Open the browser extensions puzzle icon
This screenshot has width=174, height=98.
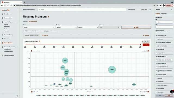click(x=161, y=5)
